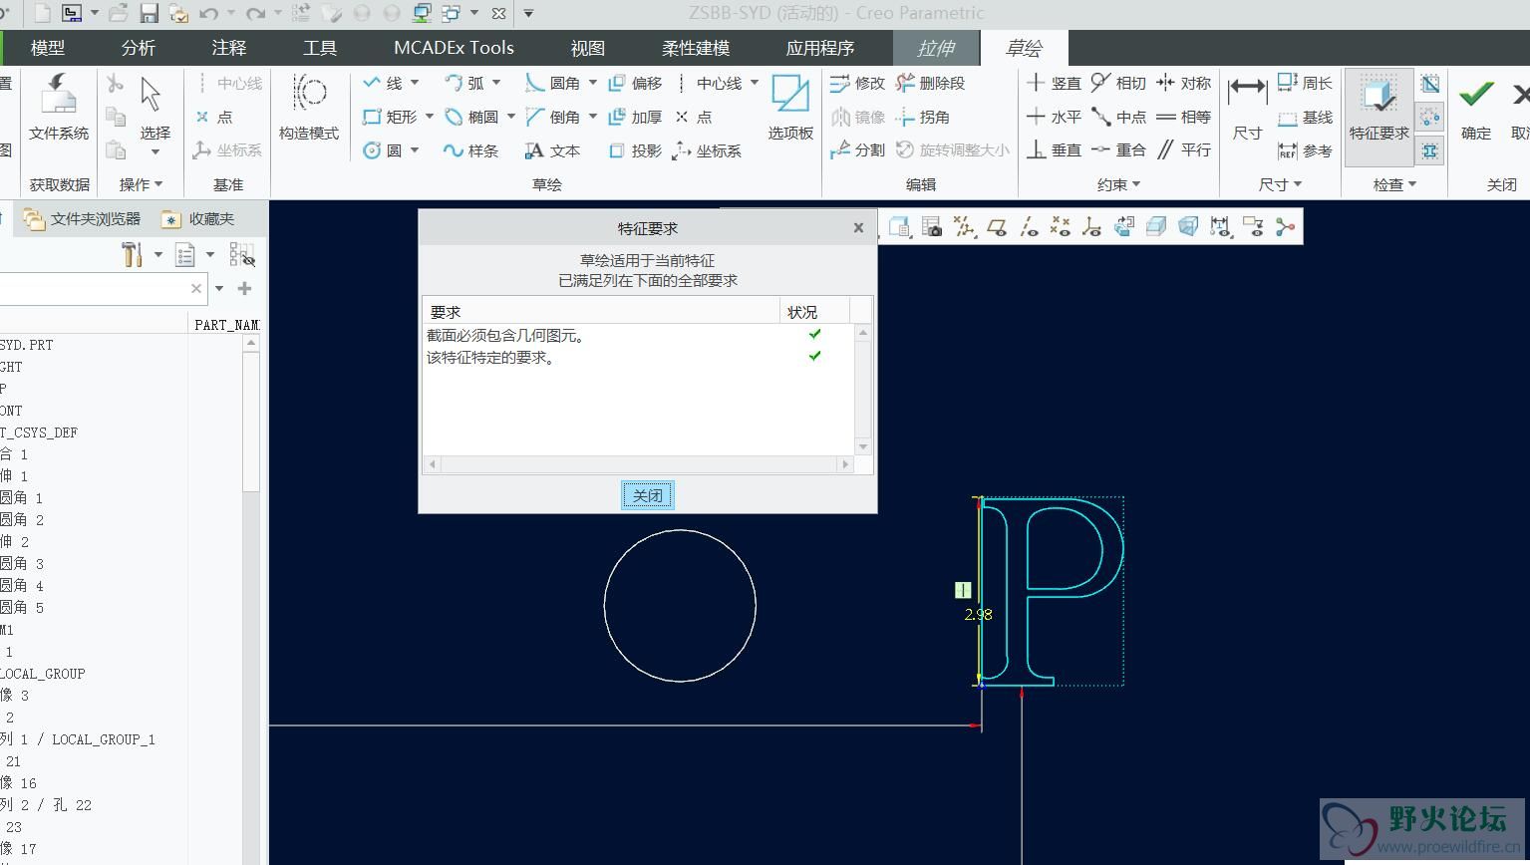Click the Text (文本) sketch tool

[553, 150]
